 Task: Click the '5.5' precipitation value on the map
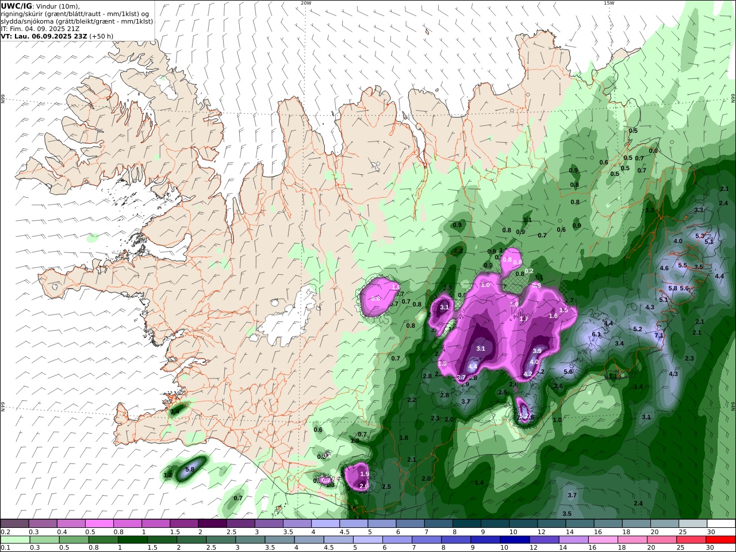683,265
